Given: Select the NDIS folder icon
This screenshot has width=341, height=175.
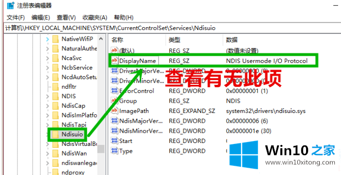Looking at the screenshot, I should 56,96.
